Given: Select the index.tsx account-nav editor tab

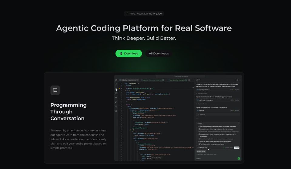Looking at the screenshot, I should coord(128,80).
